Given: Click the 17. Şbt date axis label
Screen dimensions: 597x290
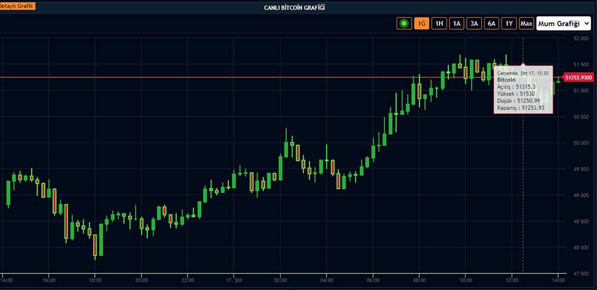Looking at the screenshot, I should (234, 280).
